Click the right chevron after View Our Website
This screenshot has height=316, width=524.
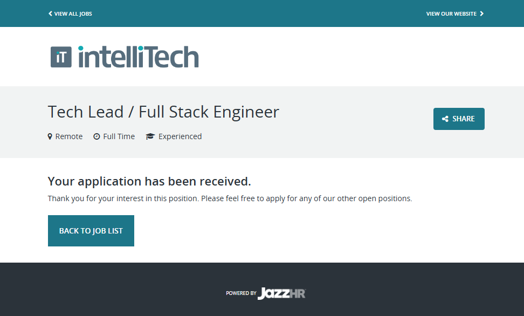482,13
